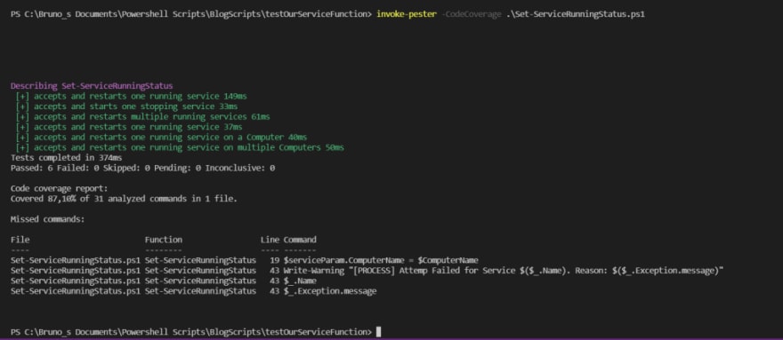783x340 pixels.
Task: Click the 'Line' column header
Action: tap(270, 240)
